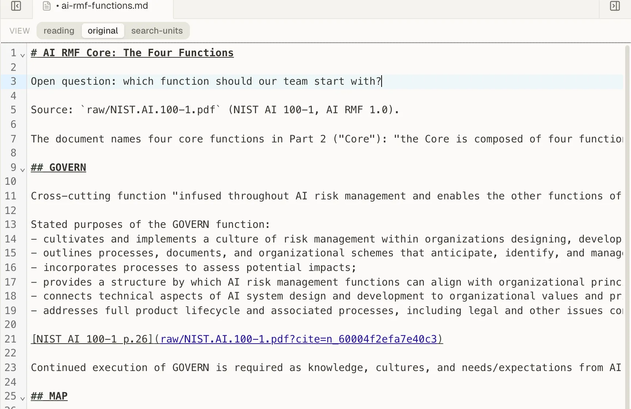This screenshot has width=631, height=409.
Task: Click the 'connects technical aspects' bullet
Action: [326, 296]
